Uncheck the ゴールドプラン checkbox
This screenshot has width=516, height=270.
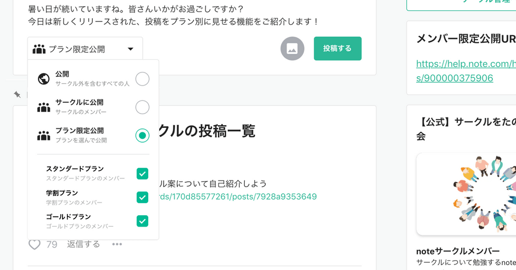click(x=143, y=221)
